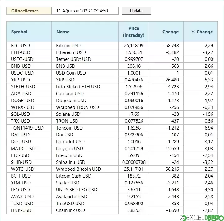Select the Shiba Inu USD price cell

point(134,162)
